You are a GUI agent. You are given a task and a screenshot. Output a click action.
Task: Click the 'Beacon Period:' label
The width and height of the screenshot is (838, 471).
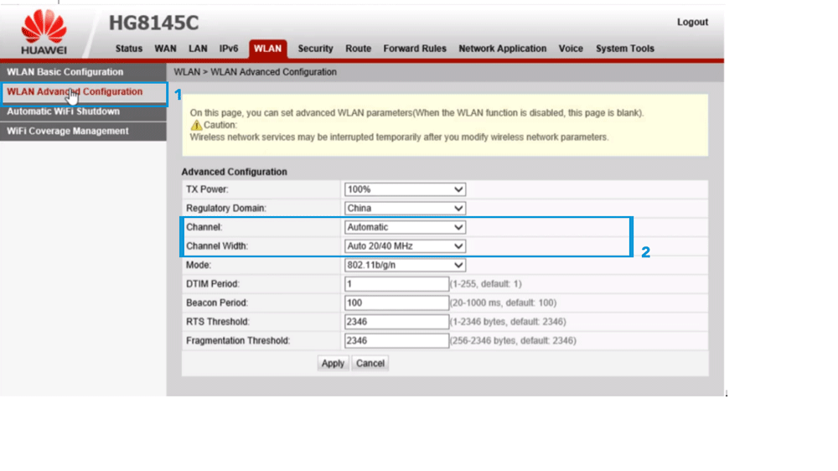(218, 303)
